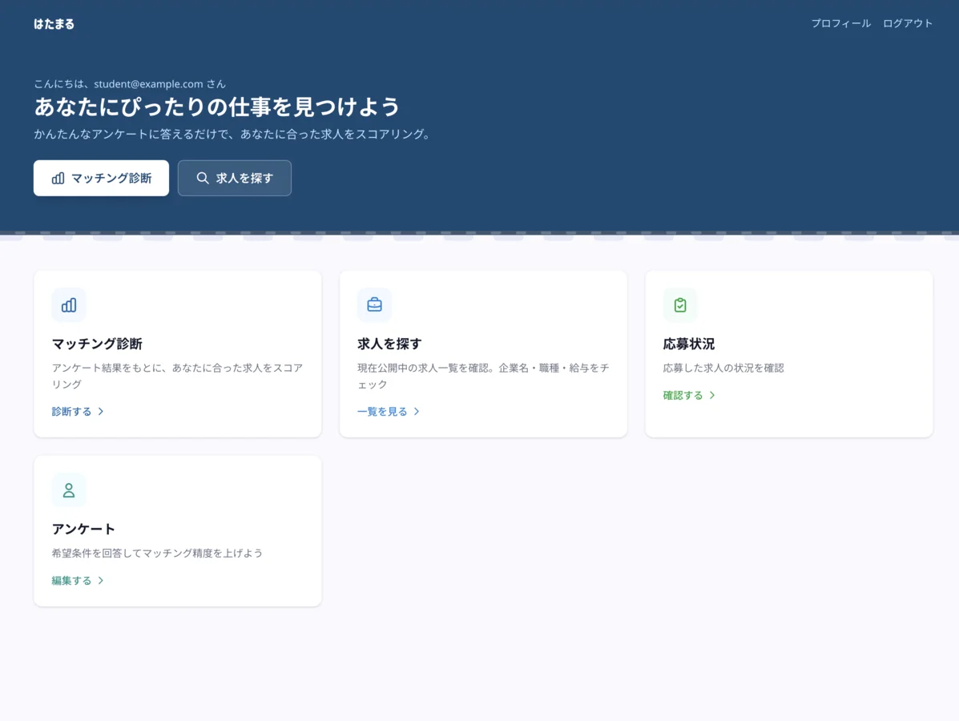Expand 診断する via its chevron arrow

pos(101,411)
